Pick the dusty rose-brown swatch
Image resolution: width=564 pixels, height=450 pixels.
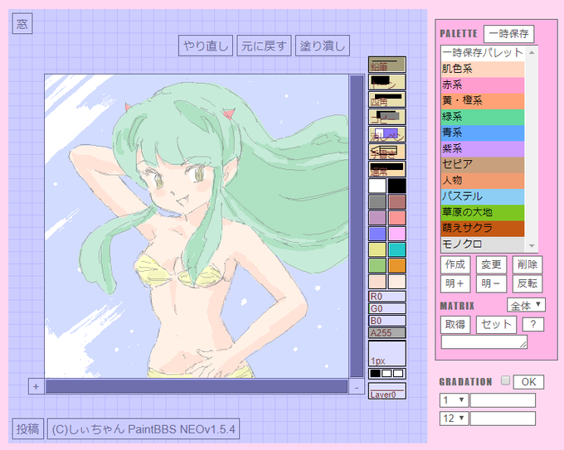(396, 202)
